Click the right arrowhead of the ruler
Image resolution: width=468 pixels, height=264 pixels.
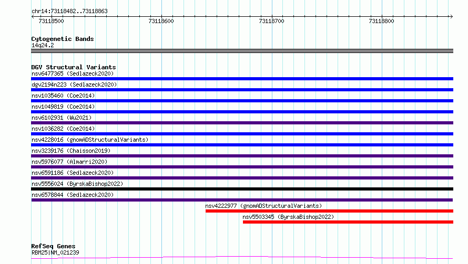click(451, 16)
